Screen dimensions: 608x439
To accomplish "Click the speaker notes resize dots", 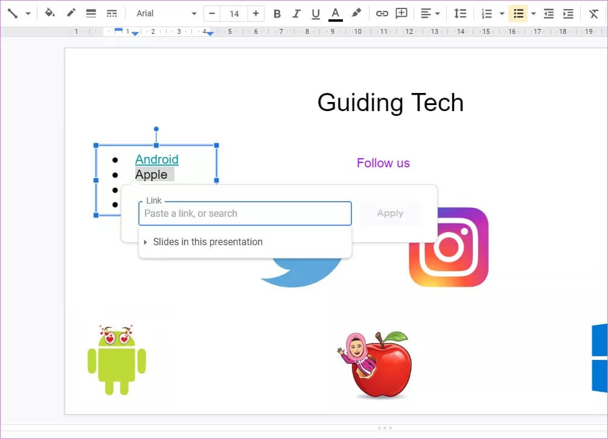I will 385,428.
